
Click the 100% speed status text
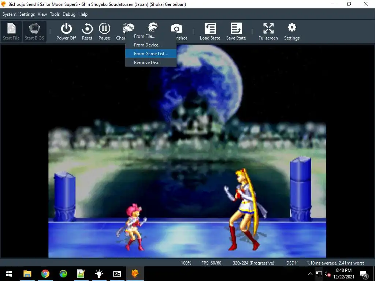186,263
